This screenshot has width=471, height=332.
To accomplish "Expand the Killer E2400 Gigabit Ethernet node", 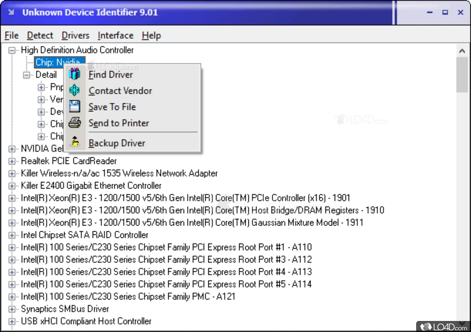I will click(12, 186).
